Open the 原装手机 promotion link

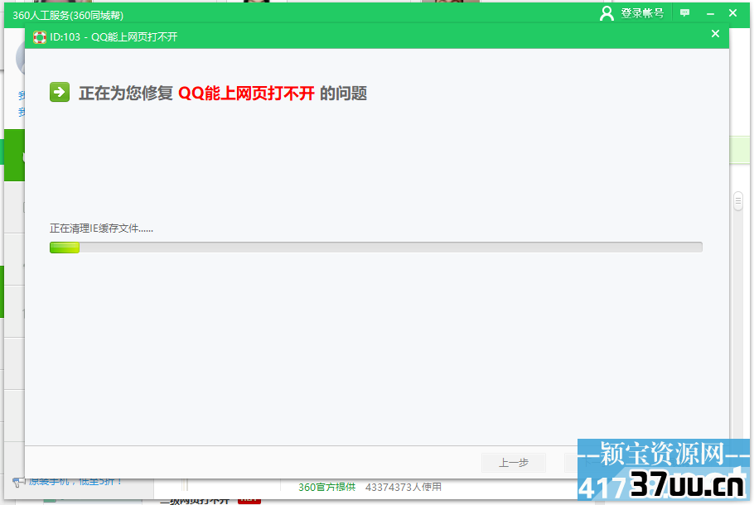76,481
